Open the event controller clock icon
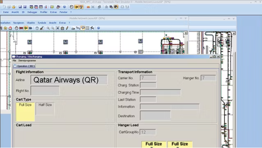 click(x=16, y=28)
